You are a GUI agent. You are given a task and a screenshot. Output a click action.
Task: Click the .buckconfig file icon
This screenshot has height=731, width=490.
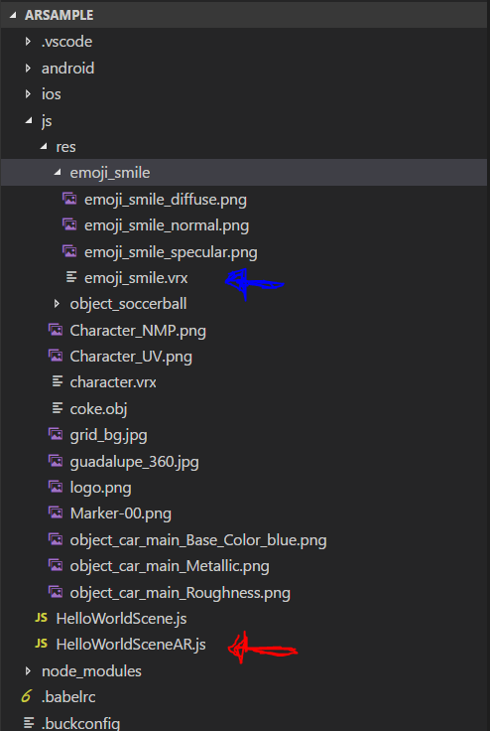[29, 723]
